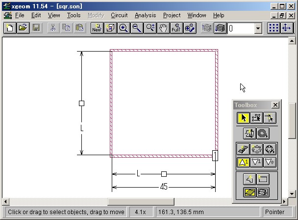The width and height of the screenshot is (298, 220).
Task: Open the Circuit menu
Action: tap(119, 15)
